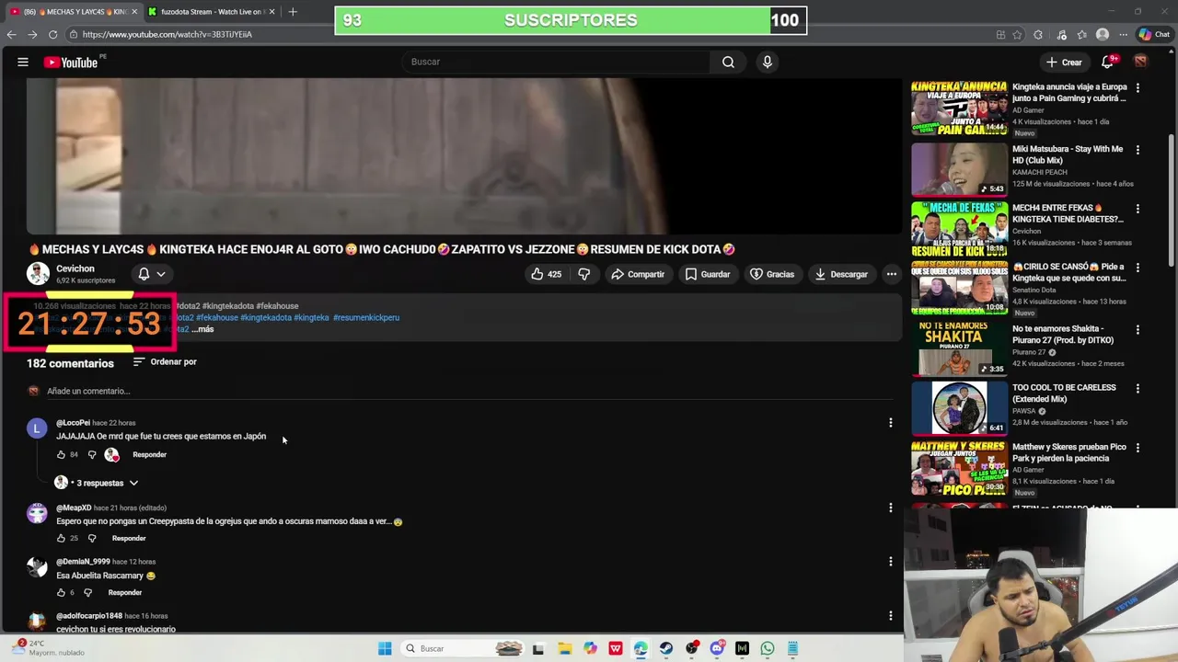
Task: Like the @MeapXD comment
Action: [x=61, y=538]
